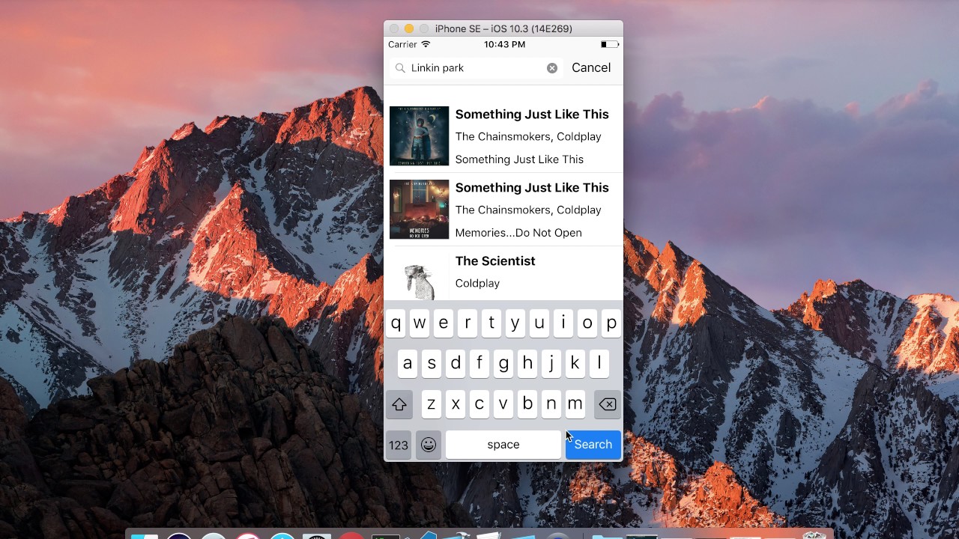Tap the z key
959x539 pixels.
[x=432, y=404]
